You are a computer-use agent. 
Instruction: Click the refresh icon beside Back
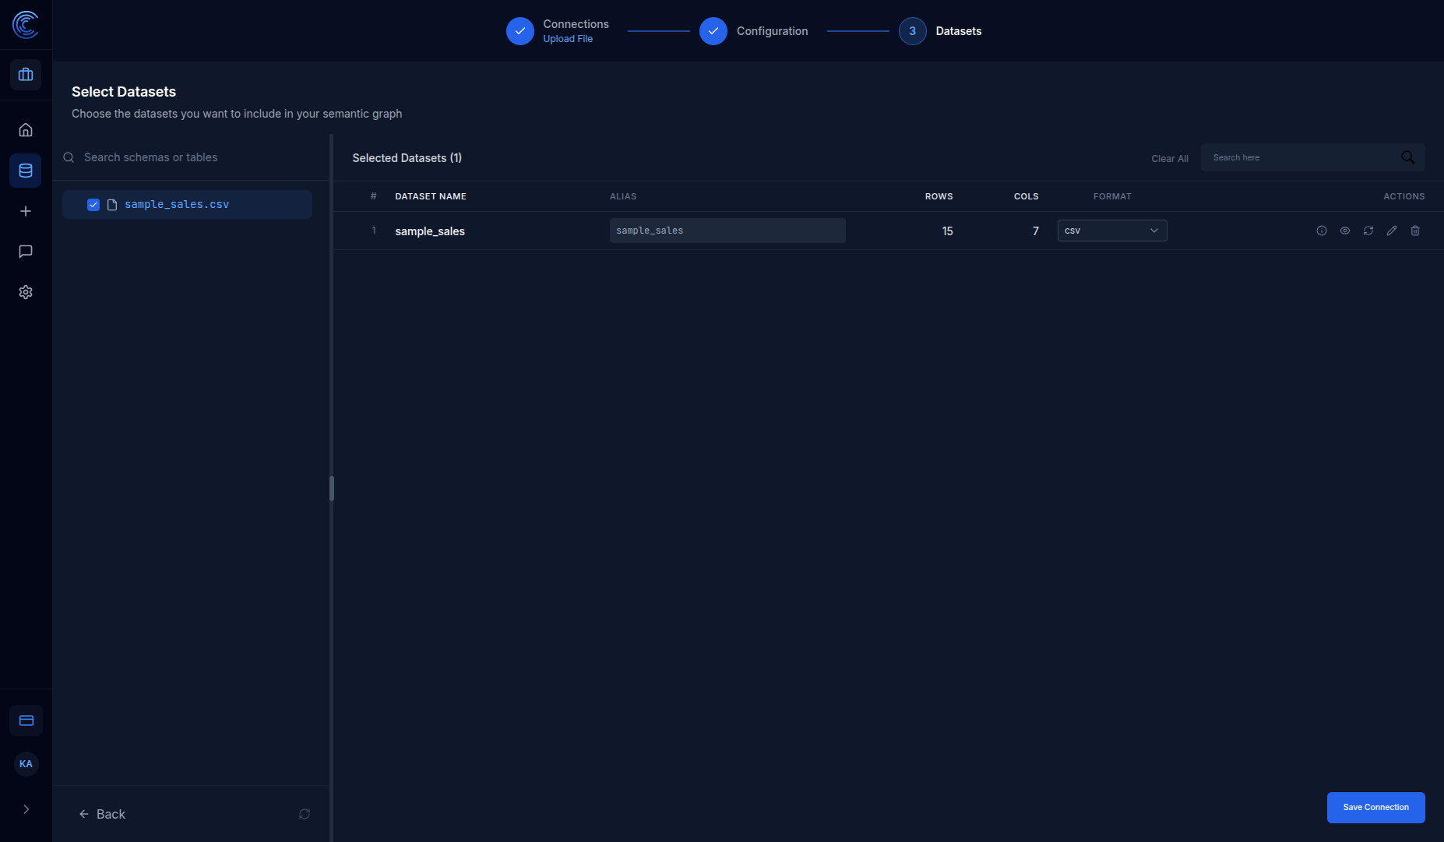[305, 814]
